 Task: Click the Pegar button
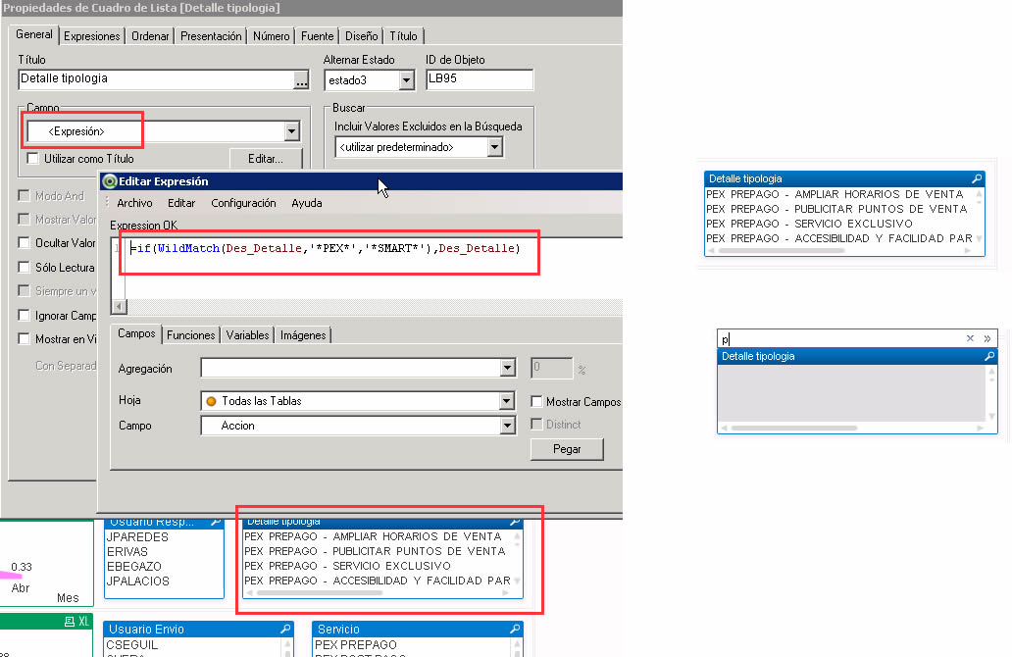tap(566, 448)
